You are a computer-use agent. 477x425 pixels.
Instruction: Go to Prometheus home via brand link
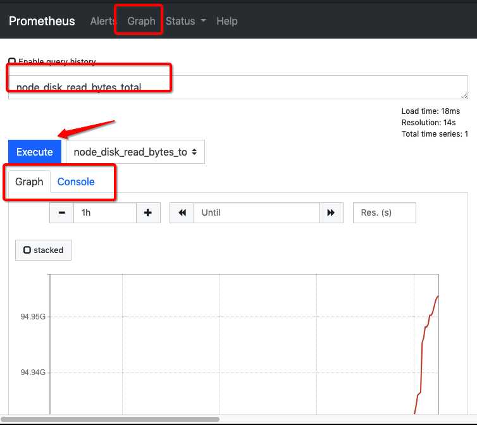[x=42, y=21]
